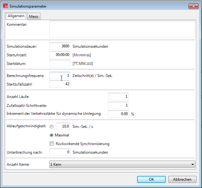
Task: Enable Rückwirkende Synchronisierung checkbox
Action: 52,144
